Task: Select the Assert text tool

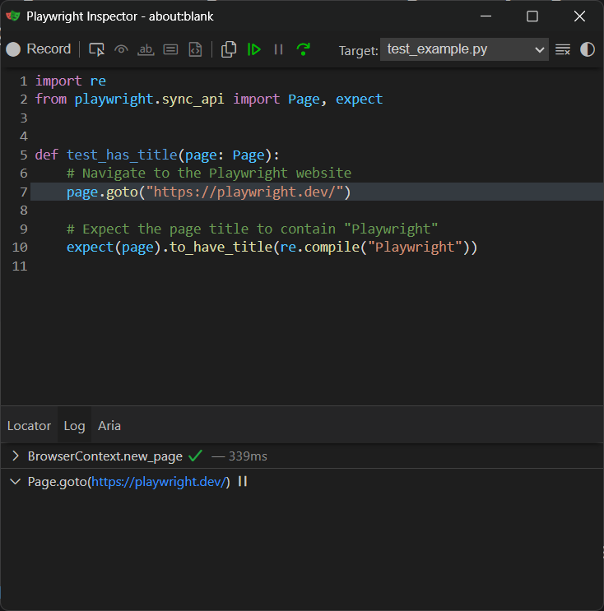Action: click(146, 49)
